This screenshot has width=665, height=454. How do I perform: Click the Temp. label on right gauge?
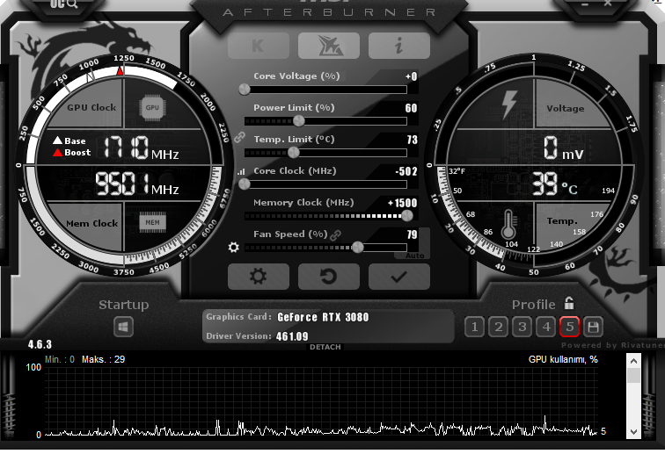(x=562, y=220)
